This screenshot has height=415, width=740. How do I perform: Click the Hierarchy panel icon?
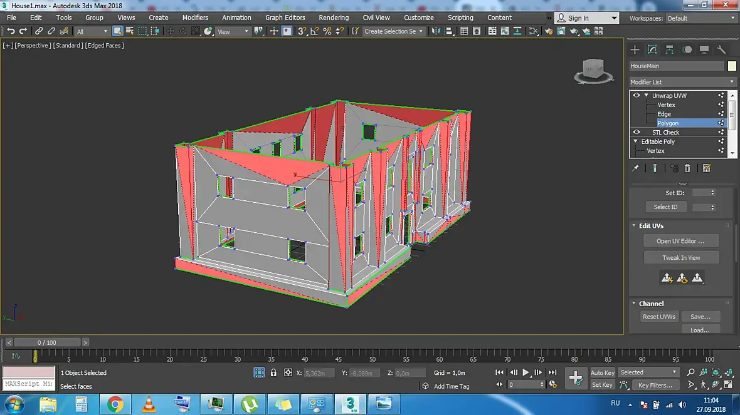pos(670,50)
